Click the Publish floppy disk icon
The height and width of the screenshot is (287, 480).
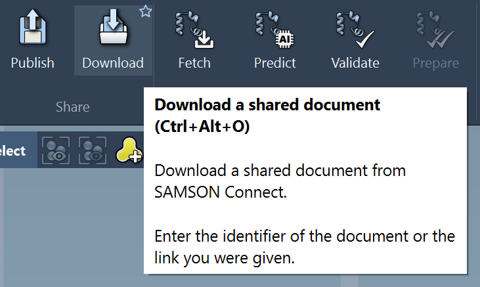pyautogui.click(x=32, y=28)
